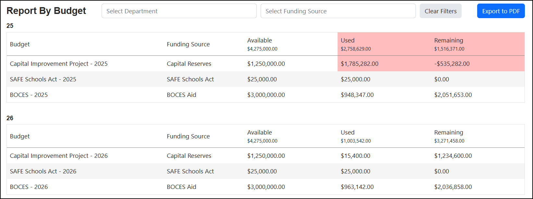Viewport: 533px width, 199px height.
Task: Click the remaining total $1,516,371.00
Action: coord(449,49)
